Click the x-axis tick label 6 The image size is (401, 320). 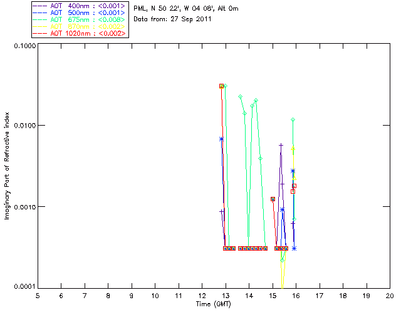[61, 296]
